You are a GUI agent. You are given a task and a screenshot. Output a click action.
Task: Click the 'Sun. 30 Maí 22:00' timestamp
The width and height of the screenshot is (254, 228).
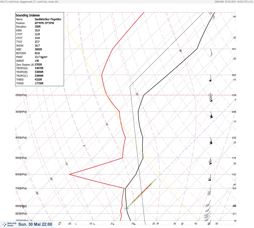(x=35, y=224)
